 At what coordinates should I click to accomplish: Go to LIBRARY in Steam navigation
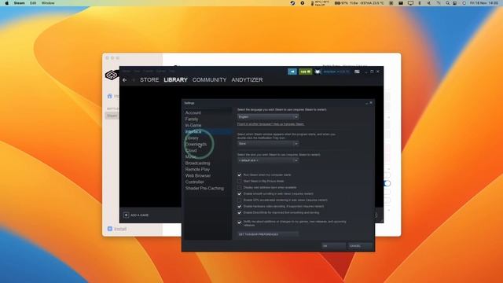click(175, 80)
